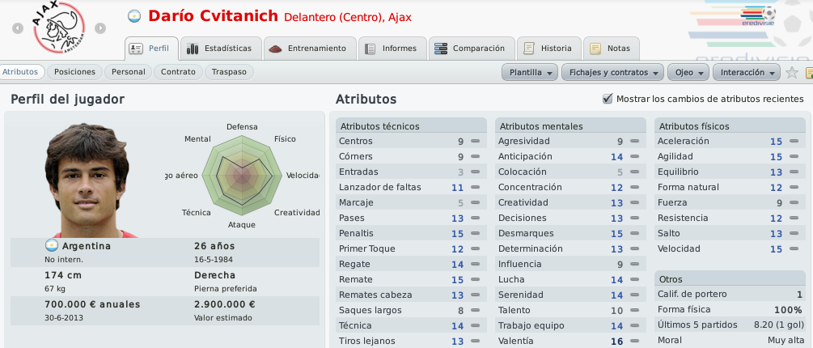Click the previous player arrow icon
Image resolution: width=813 pixels, height=348 pixels.
coord(18,28)
